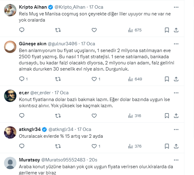The height and width of the screenshot is (175, 194).
Task: Open more options on Güneşe akın's tweet
Action: click(x=176, y=43)
